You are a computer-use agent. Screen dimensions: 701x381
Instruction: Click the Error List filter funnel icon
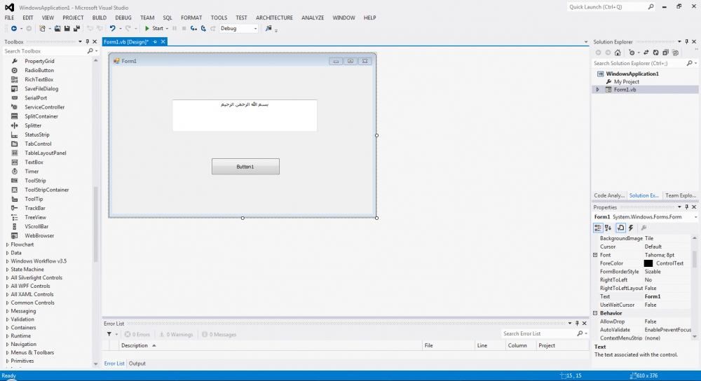tap(109, 334)
